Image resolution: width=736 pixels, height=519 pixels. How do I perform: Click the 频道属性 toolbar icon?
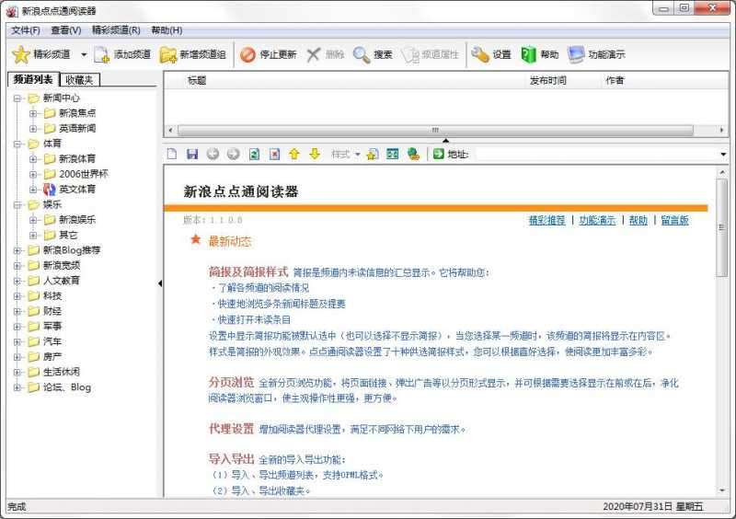click(x=409, y=54)
